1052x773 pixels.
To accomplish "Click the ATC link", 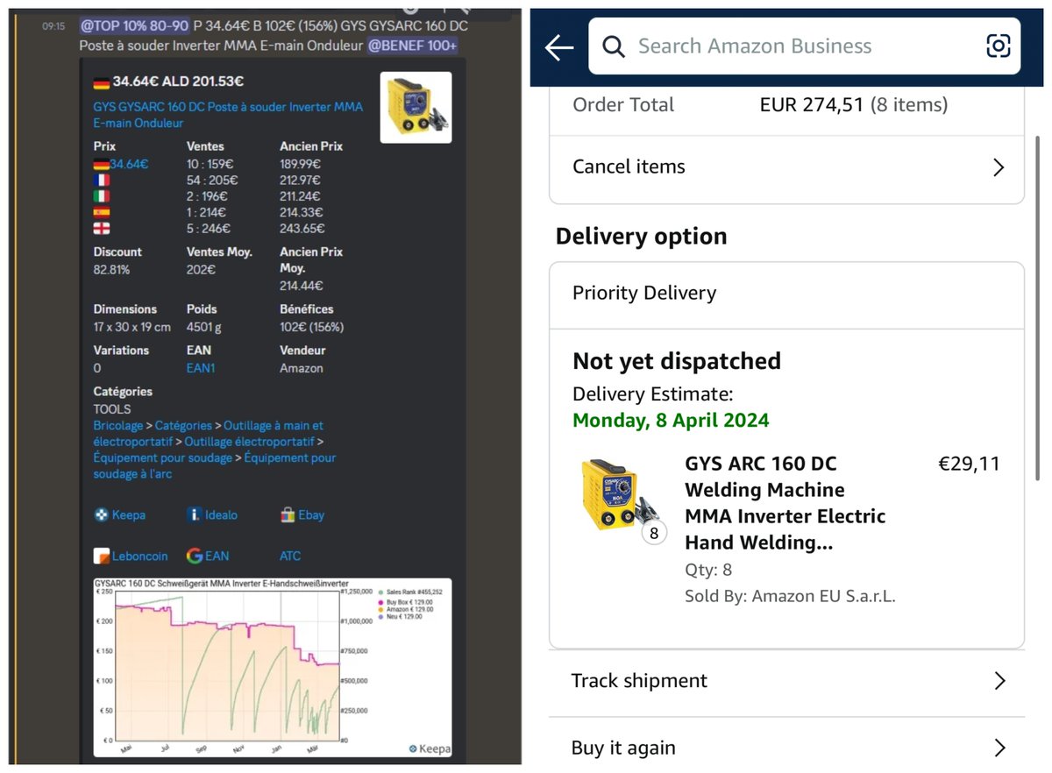I will (289, 556).
